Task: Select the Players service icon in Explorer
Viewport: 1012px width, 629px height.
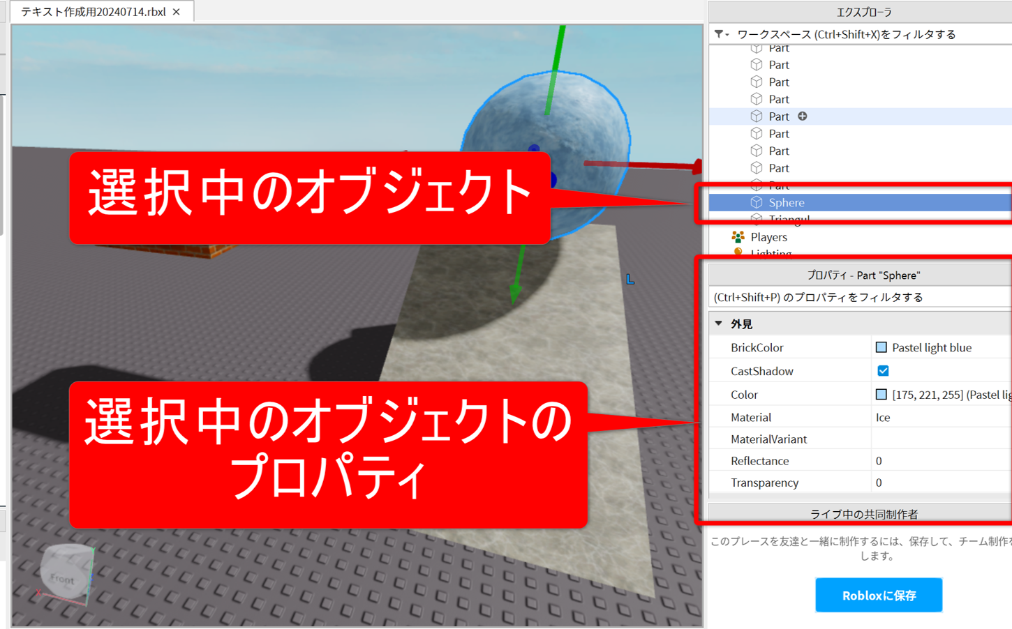Action: pos(738,237)
